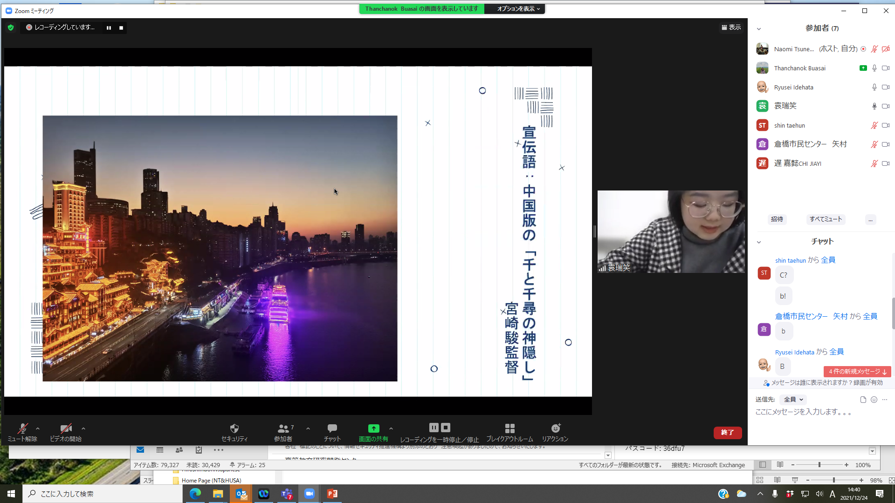Open Outlook navigation more dots
This screenshot has height=503, width=895.
coord(218,450)
